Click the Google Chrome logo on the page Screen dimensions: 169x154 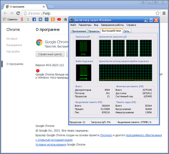point(39,43)
